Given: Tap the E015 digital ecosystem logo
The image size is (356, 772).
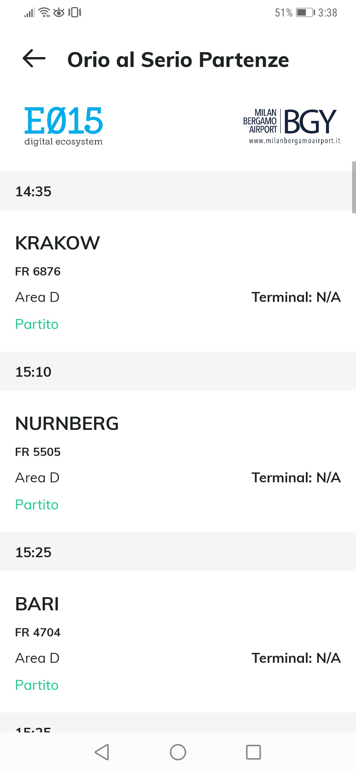Looking at the screenshot, I should tap(64, 126).
